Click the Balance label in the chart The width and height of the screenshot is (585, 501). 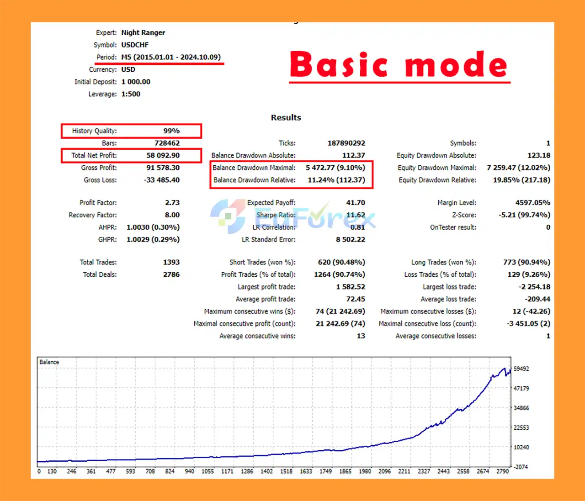[x=49, y=362]
